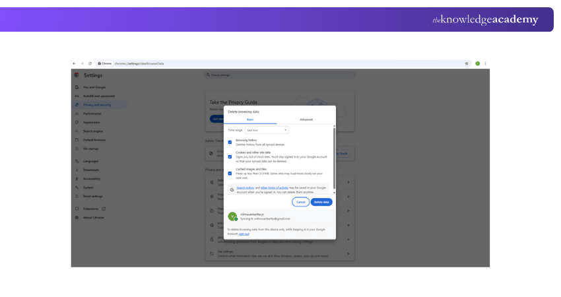The width and height of the screenshot is (561, 297).
Task: Click the Downloads arrow icon
Action: 77,170
